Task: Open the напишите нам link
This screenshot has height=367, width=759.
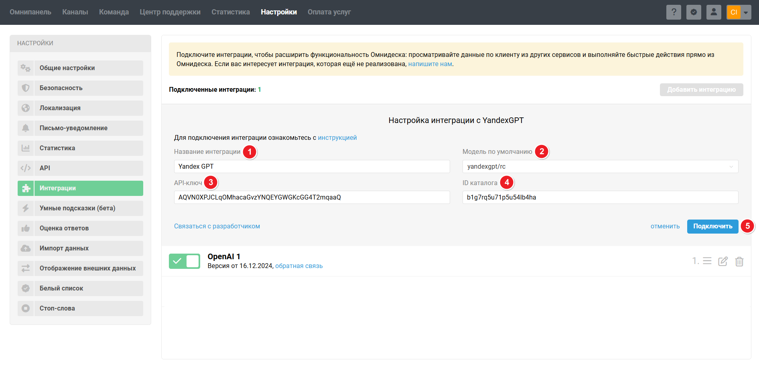Action: point(430,64)
